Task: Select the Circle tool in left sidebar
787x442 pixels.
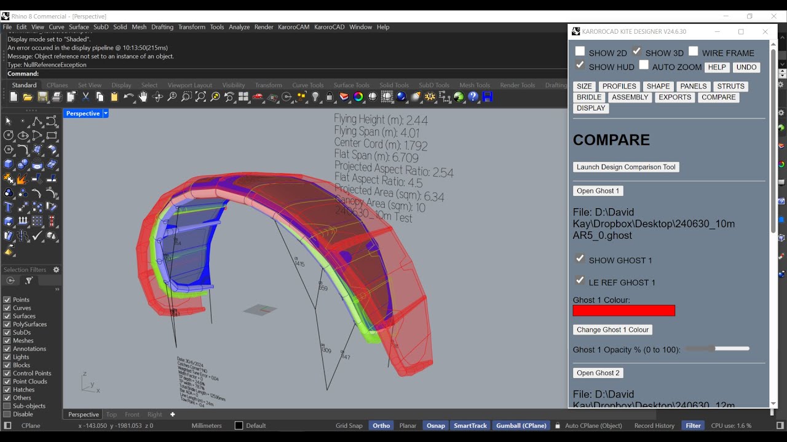Action: click(x=9, y=136)
